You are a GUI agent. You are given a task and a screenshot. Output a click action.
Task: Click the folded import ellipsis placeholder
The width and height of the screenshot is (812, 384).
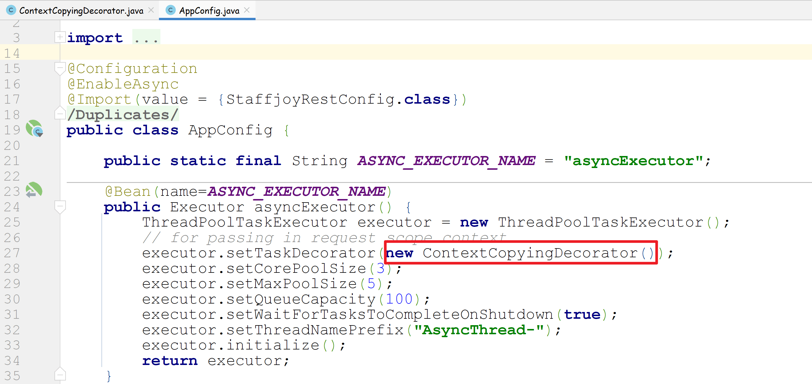146,38
